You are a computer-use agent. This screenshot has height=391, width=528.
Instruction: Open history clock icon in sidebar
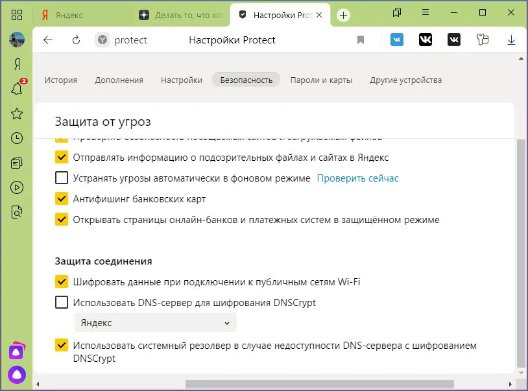(x=17, y=138)
